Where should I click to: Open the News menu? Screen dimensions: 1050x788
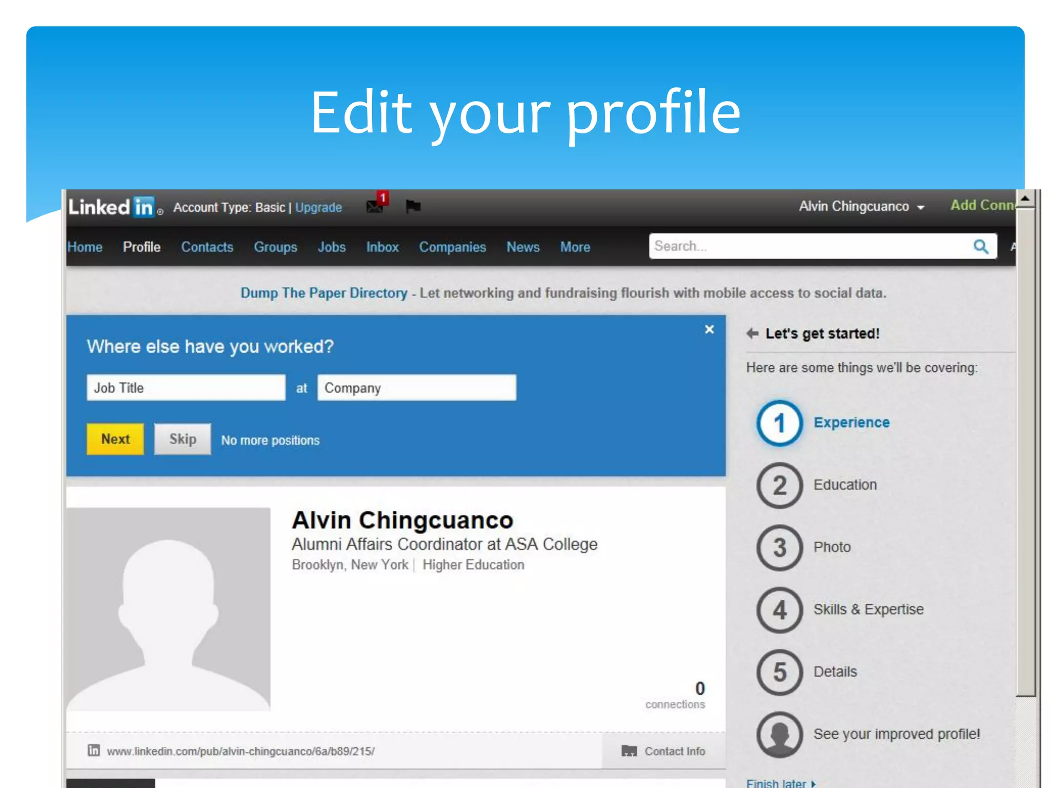[x=523, y=247]
